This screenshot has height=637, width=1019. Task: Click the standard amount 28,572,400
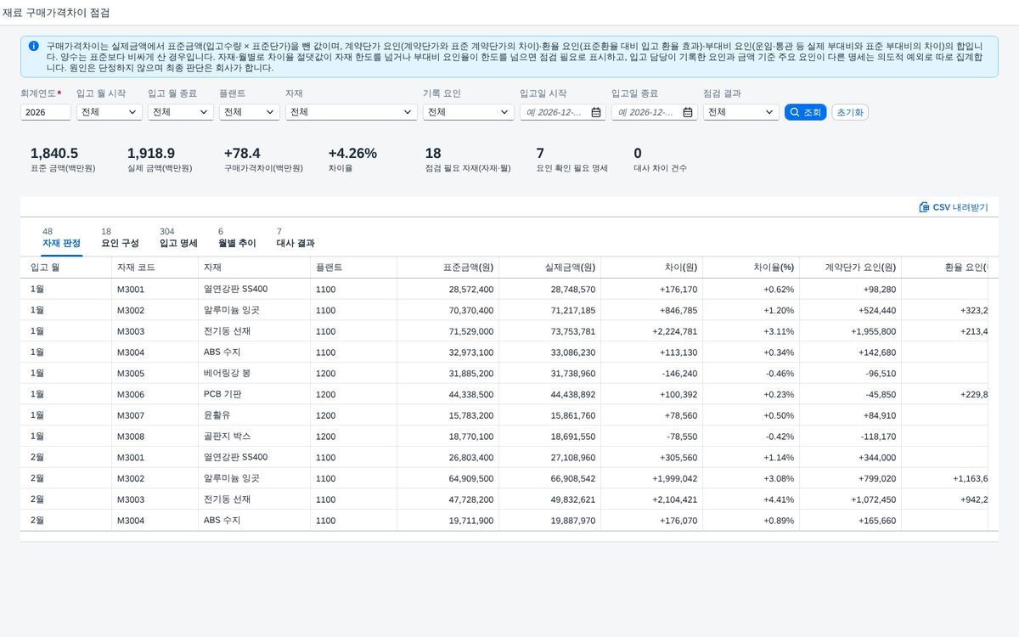pos(471,290)
